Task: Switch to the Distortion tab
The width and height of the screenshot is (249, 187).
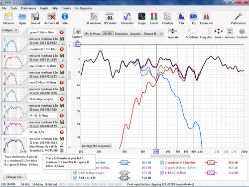Action: coord(121,34)
